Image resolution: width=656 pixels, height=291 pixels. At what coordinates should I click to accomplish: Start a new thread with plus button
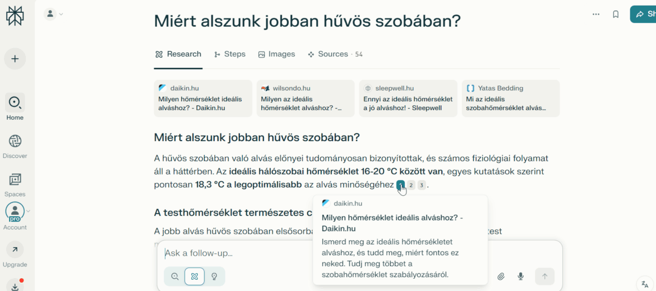click(15, 59)
